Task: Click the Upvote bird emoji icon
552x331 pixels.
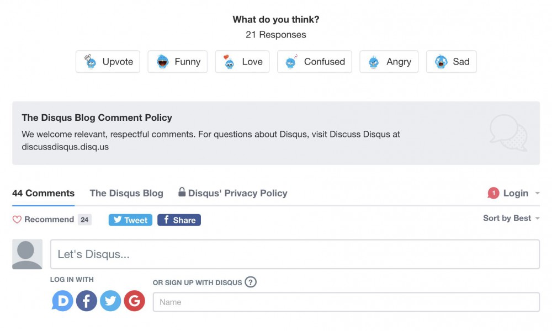Action: [90, 62]
